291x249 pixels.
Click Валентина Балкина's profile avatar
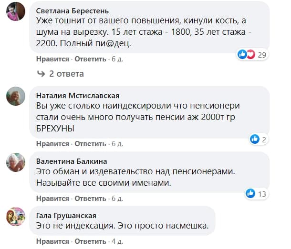pos(16,162)
